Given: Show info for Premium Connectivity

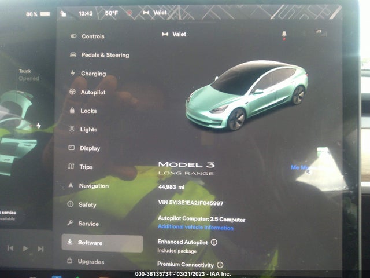Looking at the screenshot, I should (220, 265).
